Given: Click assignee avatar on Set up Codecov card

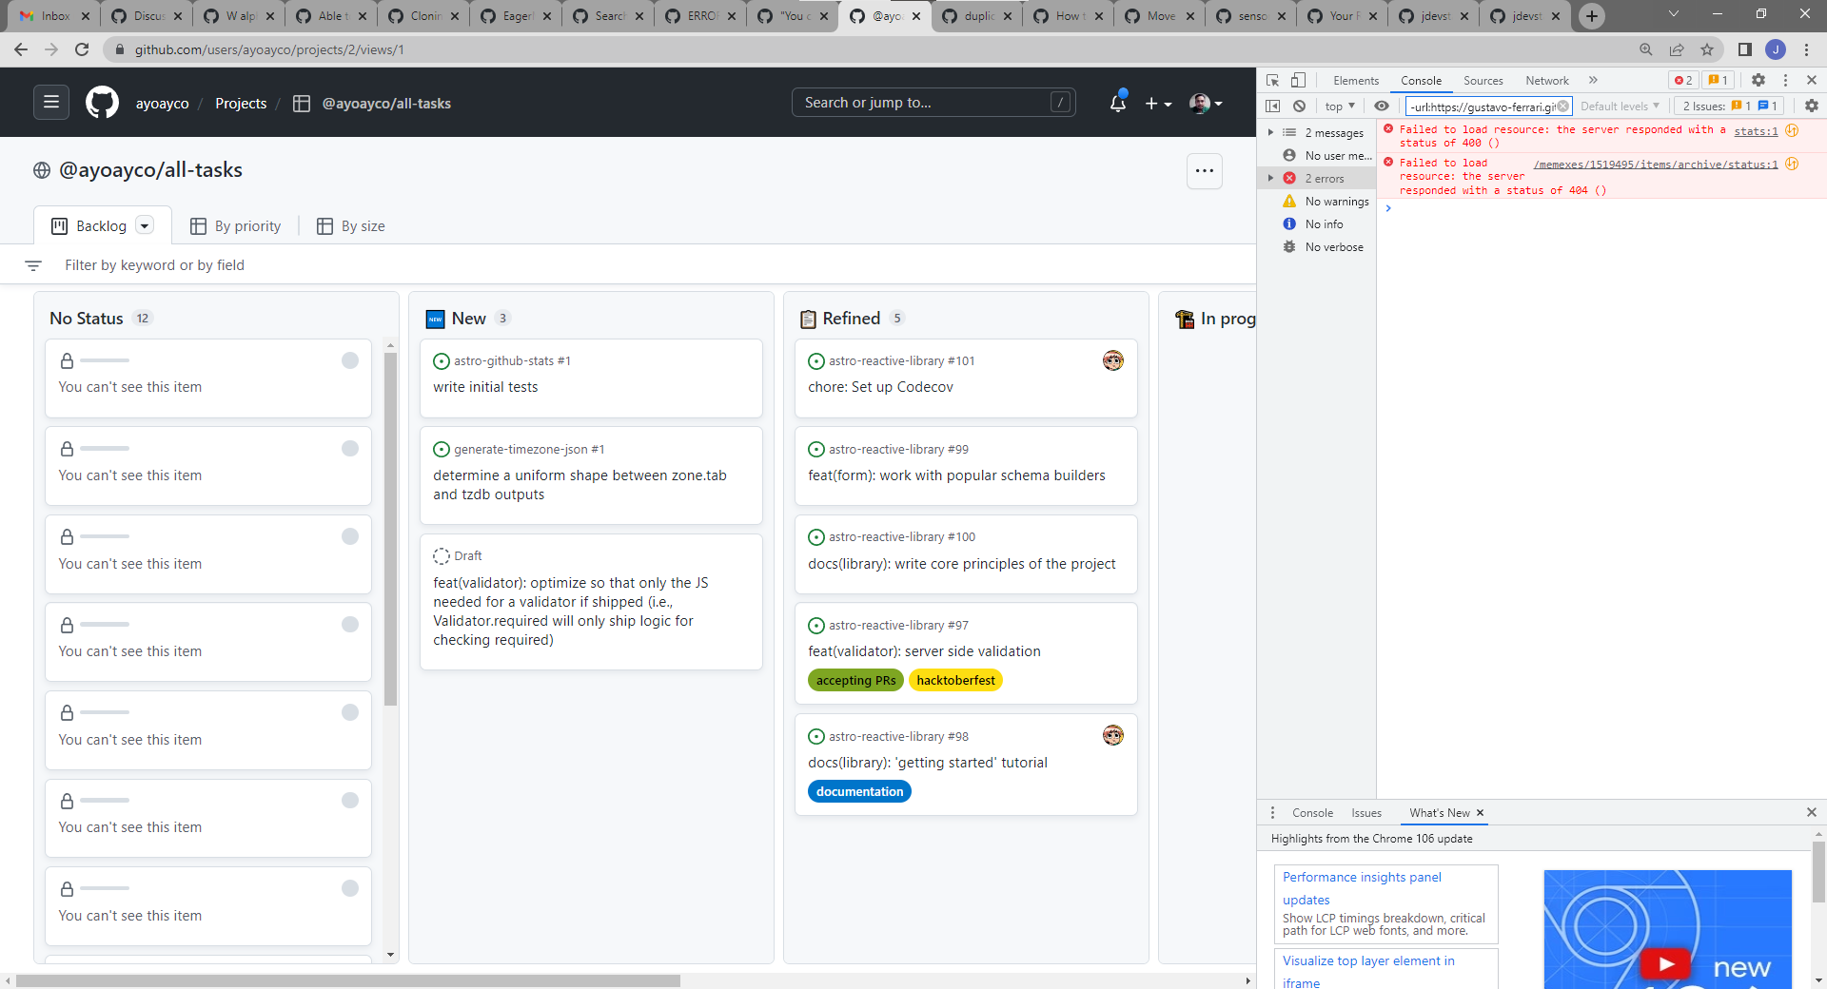Looking at the screenshot, I should [x=1112, y=360].
